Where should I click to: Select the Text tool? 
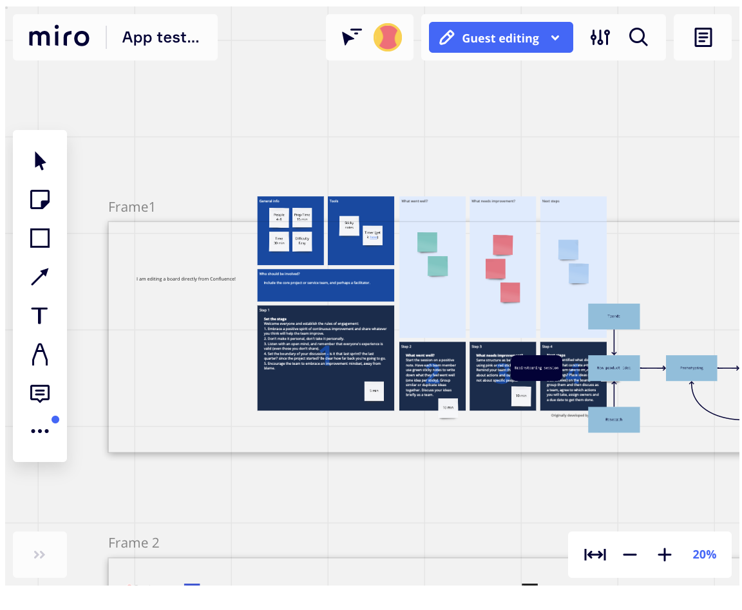[x=40, y=315]
